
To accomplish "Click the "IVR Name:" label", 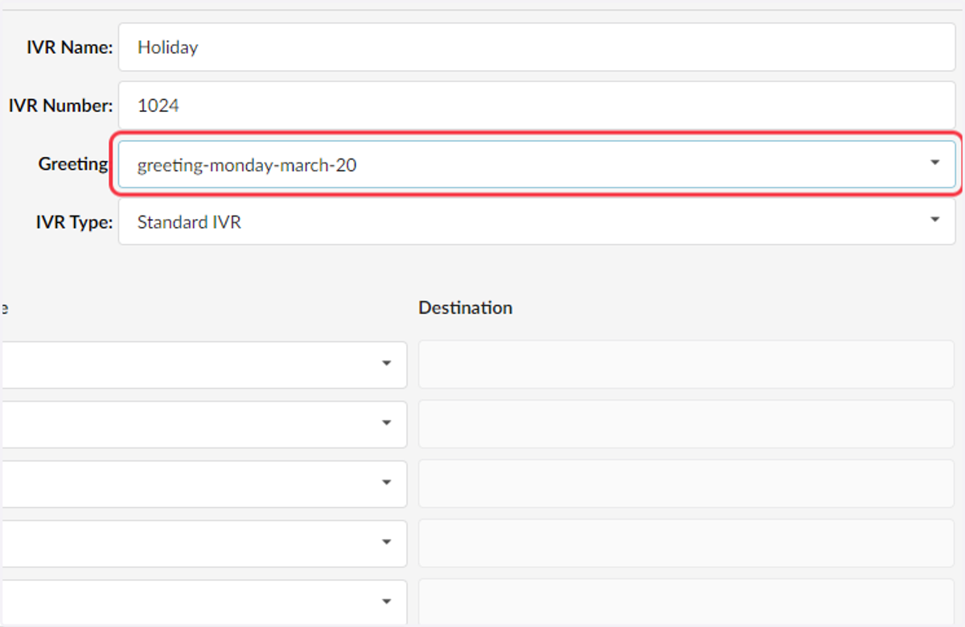I will [69, 47].
